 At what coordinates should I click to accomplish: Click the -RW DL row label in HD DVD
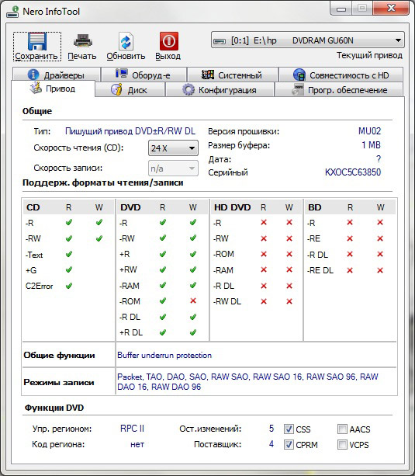(x=227, y=301)
